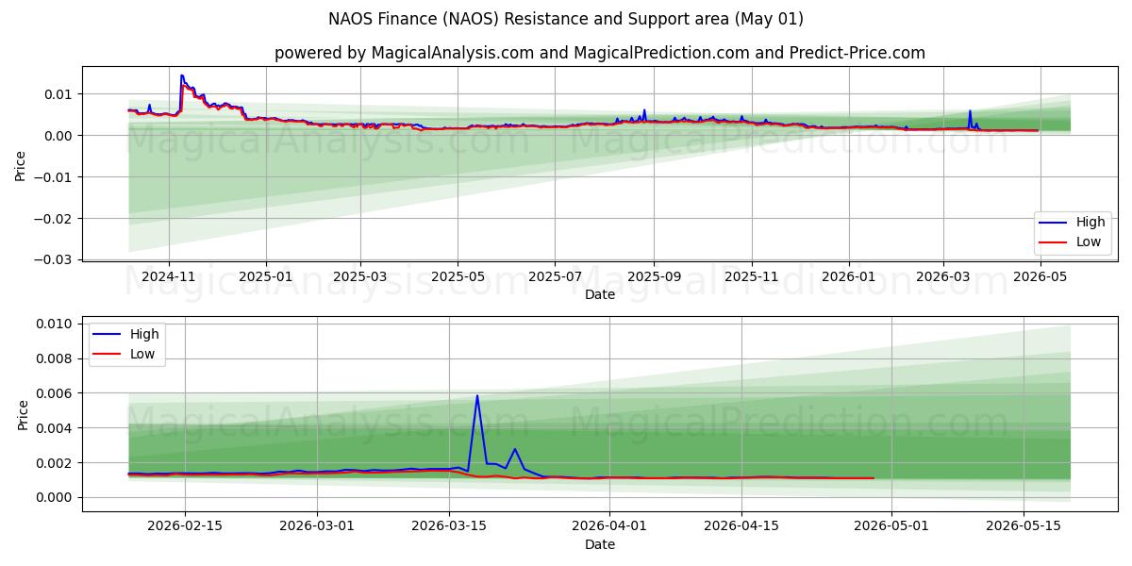Click the '0.002' y-axis label in the bottom chart
Image resolution: width=1132 pixels, height=566 pixels.
(x=53, y=463)
